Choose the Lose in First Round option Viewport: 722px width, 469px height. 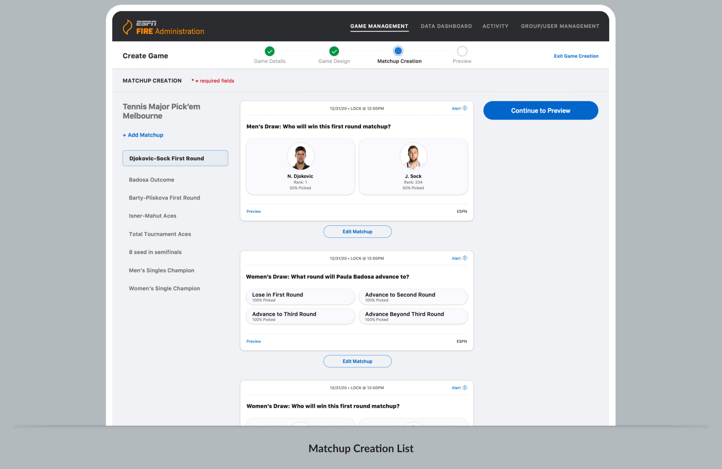click(x=300, y=297)
